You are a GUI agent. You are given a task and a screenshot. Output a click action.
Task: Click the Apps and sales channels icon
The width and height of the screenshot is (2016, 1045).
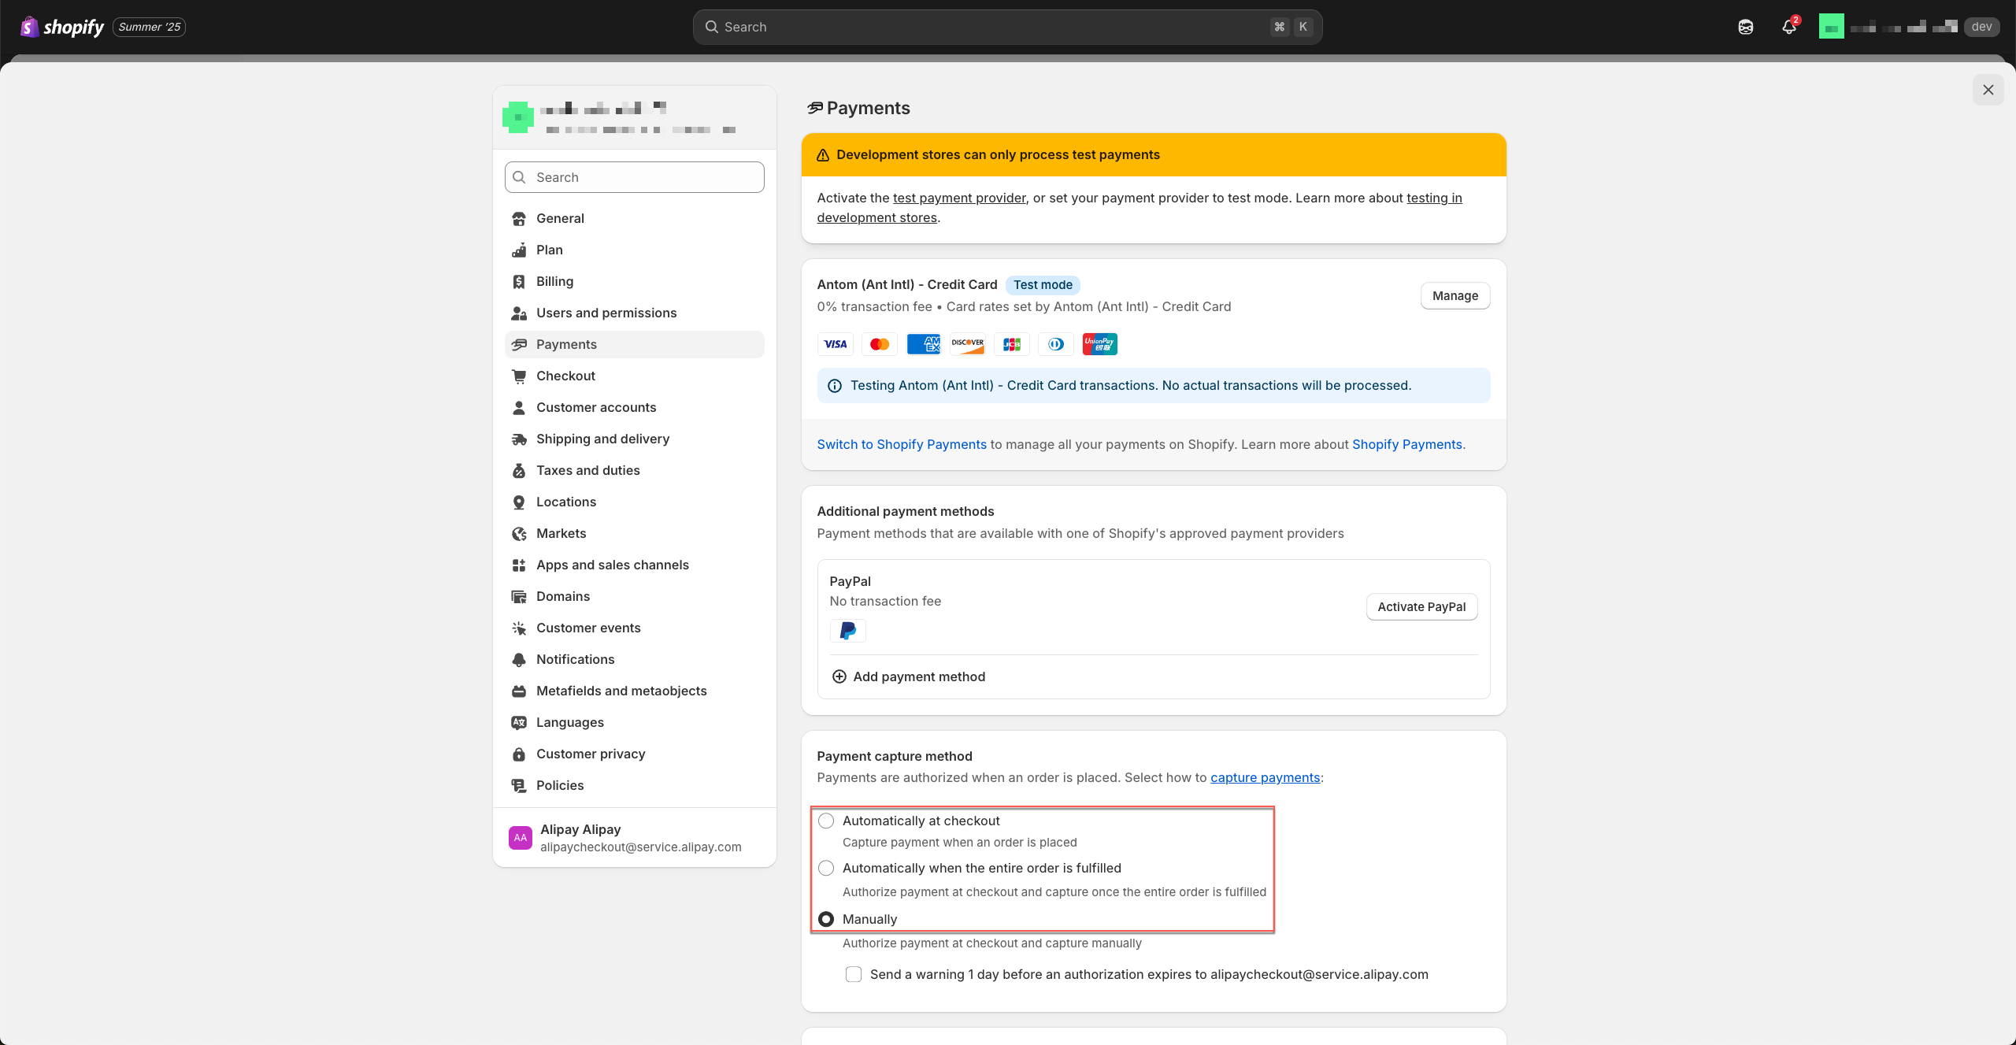(519, 565)
